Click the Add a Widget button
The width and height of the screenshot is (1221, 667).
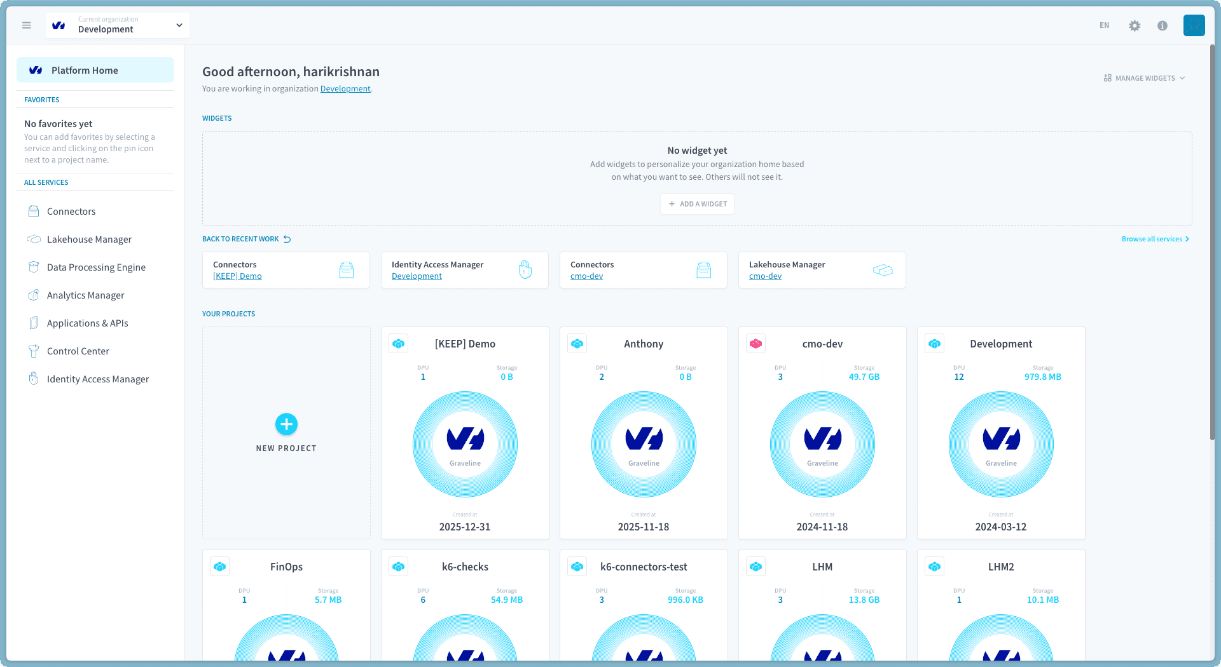(697, 204)
